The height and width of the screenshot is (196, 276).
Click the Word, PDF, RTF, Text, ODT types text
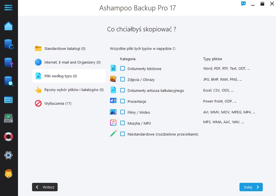[226, 68]
